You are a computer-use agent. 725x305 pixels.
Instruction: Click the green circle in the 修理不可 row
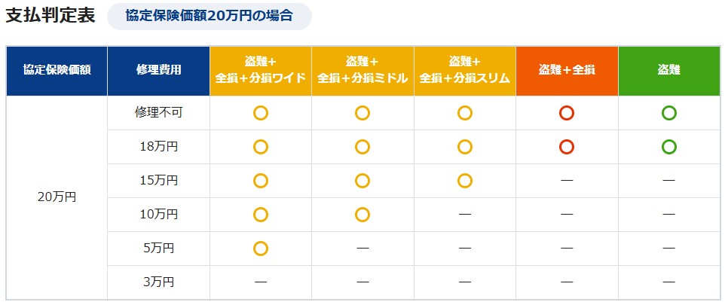pyautogui.click(x=668, y=113)
